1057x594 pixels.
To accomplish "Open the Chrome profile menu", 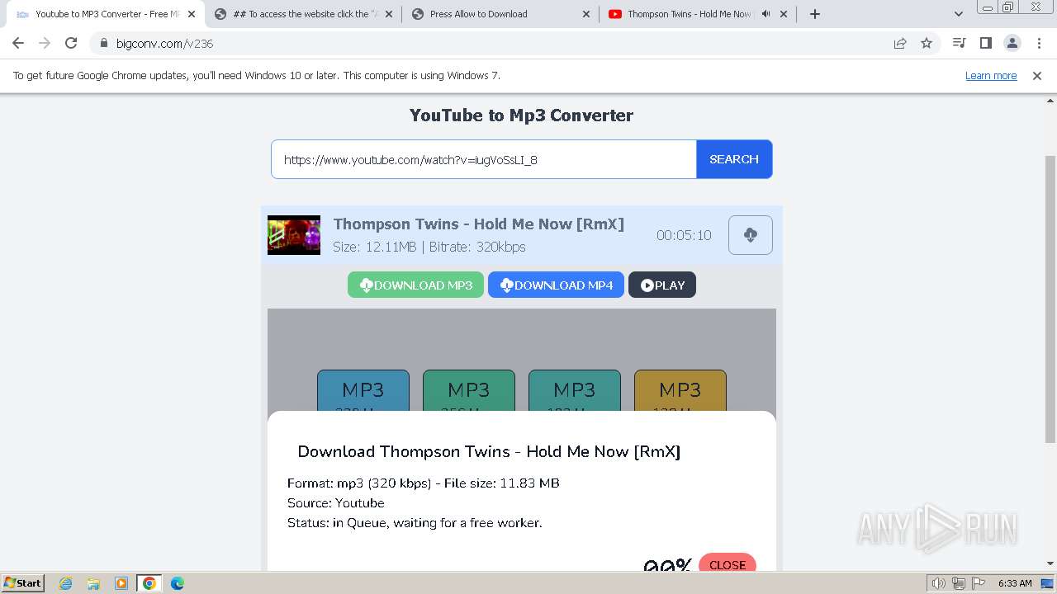I will pos(1012,44).
